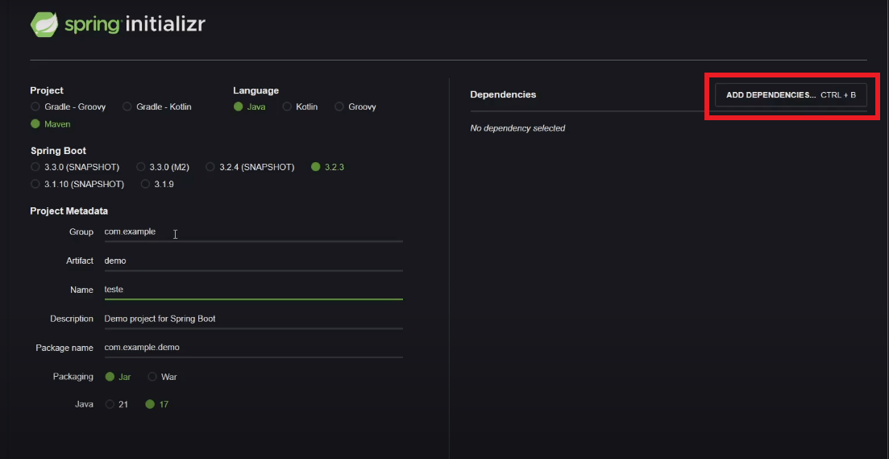Click the Package name input field

pos(253,347)
